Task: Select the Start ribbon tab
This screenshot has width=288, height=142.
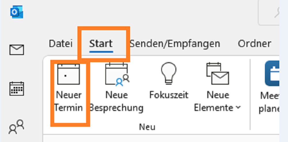Action: click(x=101, y=44)
